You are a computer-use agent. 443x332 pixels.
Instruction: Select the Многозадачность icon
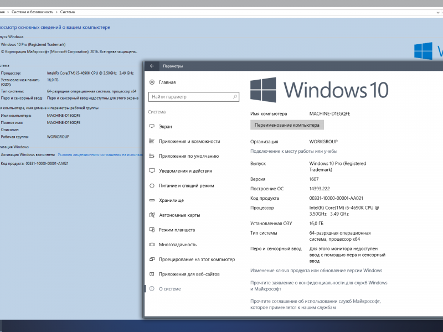pos(152,245)
